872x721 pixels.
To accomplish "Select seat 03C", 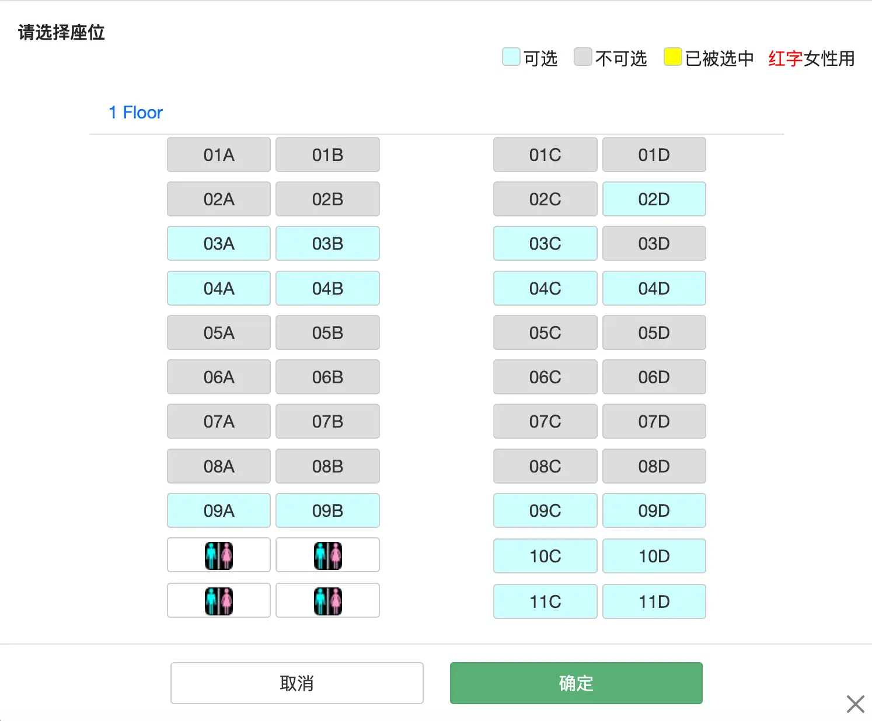I will pos(545,243).
